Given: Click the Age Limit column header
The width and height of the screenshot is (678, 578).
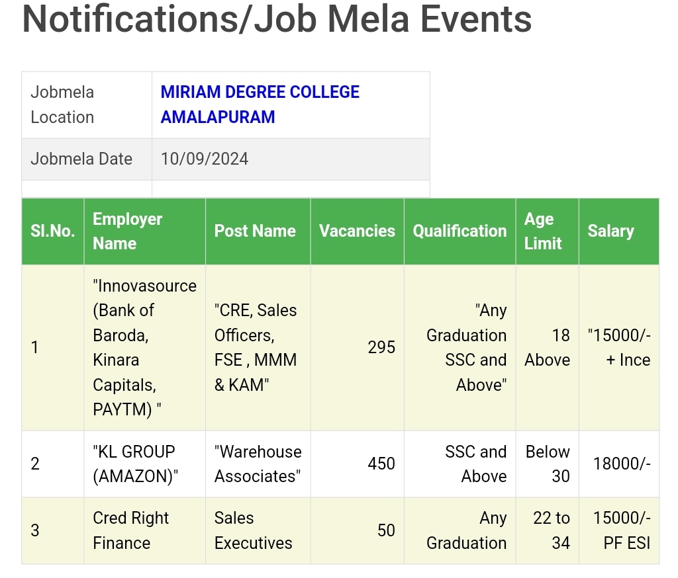Looking at the screenshot, I should [548, 231].
